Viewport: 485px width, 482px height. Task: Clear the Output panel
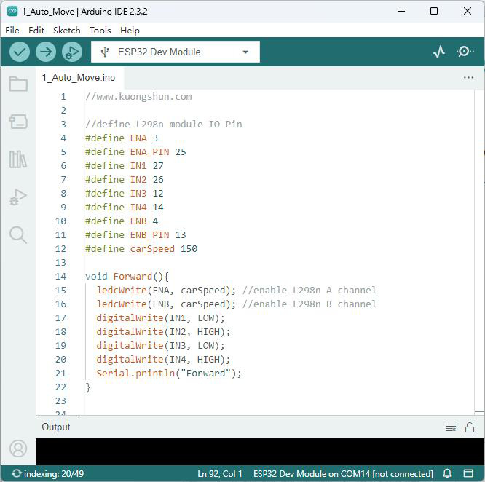coord(451,427)
